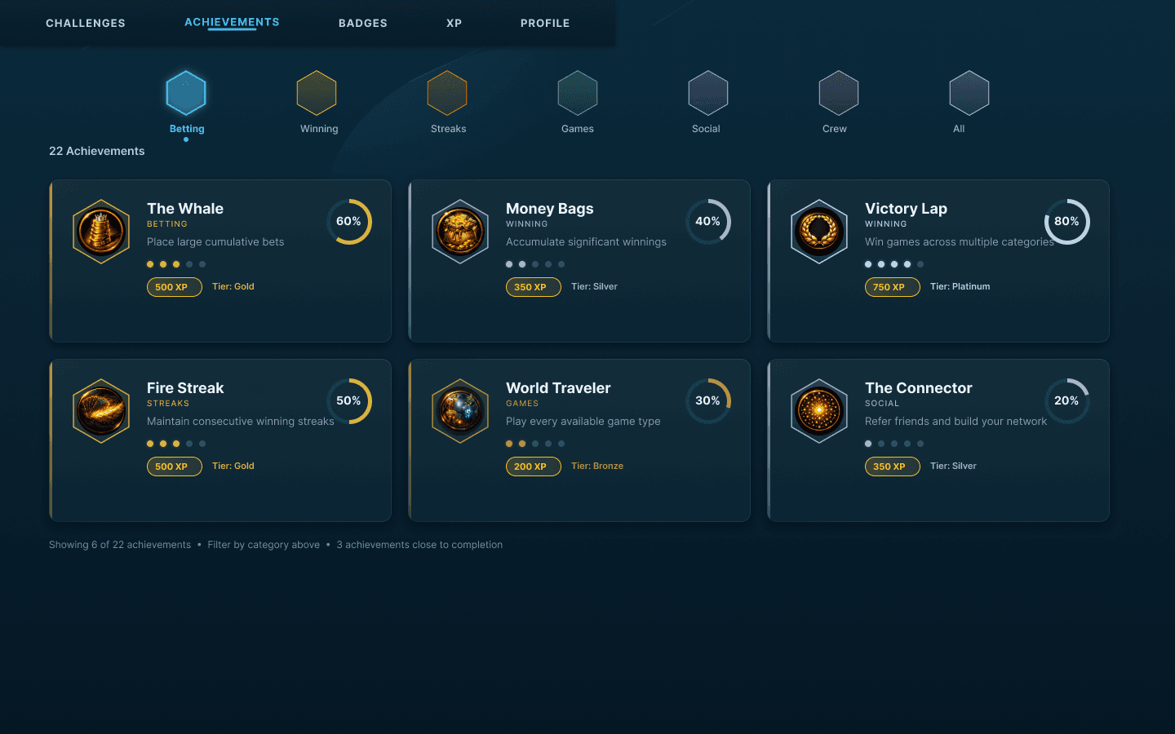Select the All category hexagon icon
The image size is (1175, 734).
[x=969, y=93]
